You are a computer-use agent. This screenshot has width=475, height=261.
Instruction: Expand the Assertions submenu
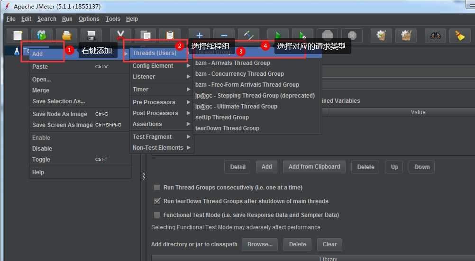click(162, 124)
